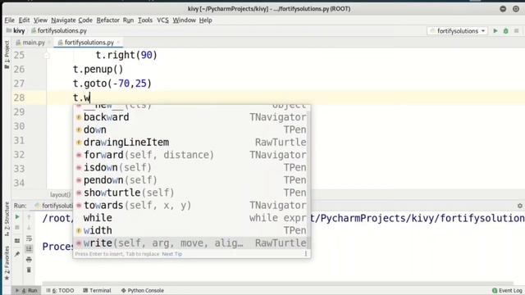Viewport: 525px width, 295px height.
Task: Rerun the program in the Run panel
Action: [17, 216]
